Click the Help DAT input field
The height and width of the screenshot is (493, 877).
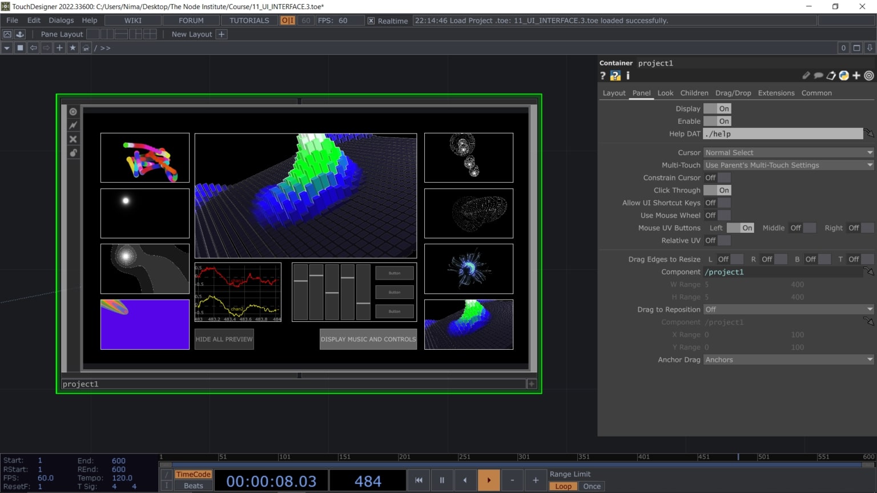coord(782,134)
